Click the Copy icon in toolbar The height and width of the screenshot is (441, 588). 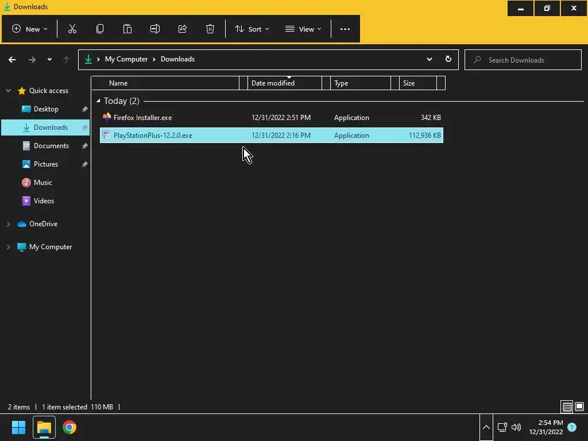[100, 29]
